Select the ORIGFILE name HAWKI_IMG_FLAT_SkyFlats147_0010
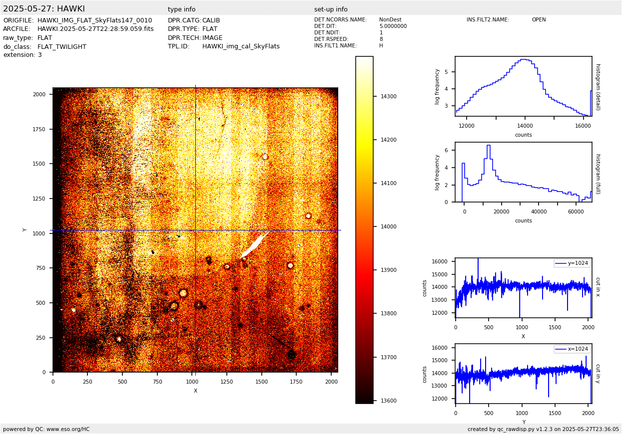 coord(94,20)
